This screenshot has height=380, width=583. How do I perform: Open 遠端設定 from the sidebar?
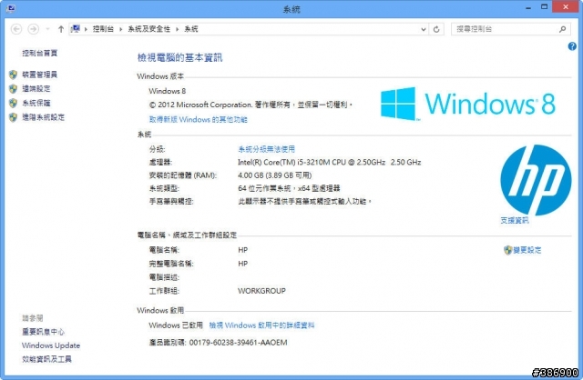coord(36,89)
